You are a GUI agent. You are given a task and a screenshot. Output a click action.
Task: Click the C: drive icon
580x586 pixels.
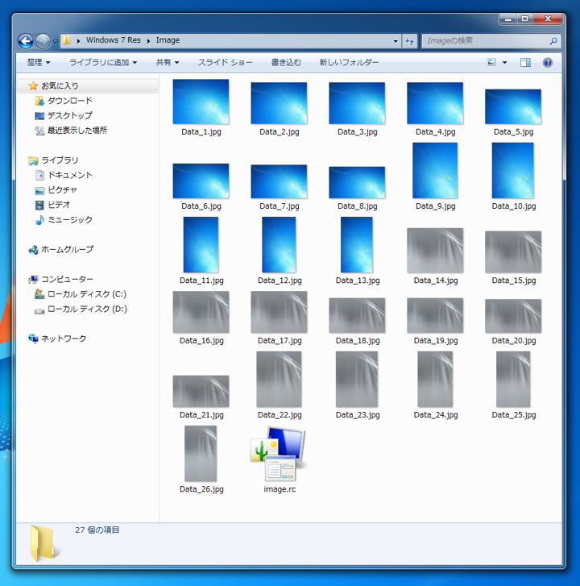point(39,294)
